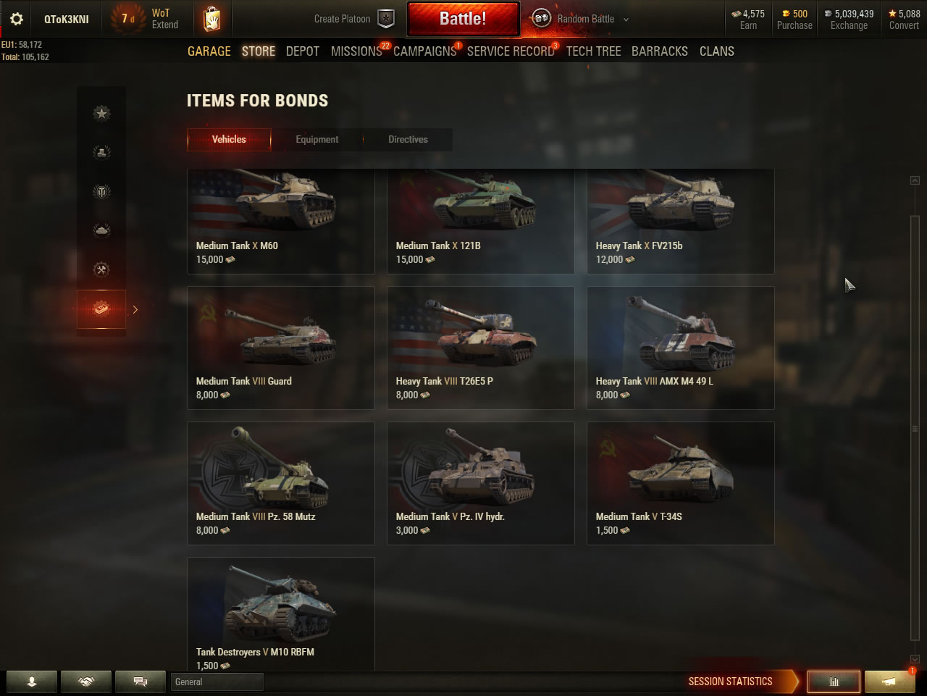This screenshot has height=696, width=927.
Task: Expand sidebar with the chevron arrow
Action: (x=135, y=309)
